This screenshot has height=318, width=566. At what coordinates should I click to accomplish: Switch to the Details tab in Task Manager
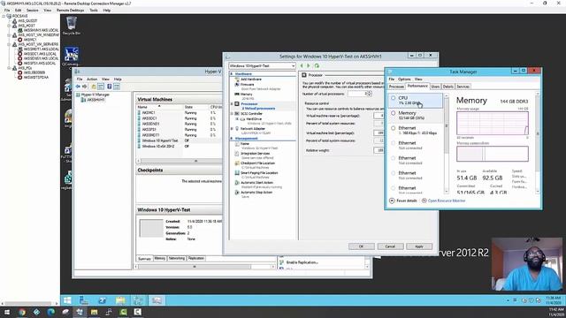coord(448,87)
